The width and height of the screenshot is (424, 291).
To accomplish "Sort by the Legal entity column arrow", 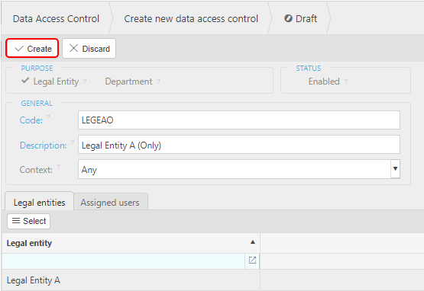I will [253, 242].
